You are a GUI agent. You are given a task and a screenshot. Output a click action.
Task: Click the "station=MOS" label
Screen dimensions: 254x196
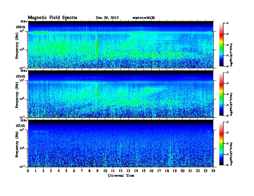tap(144, 18)
